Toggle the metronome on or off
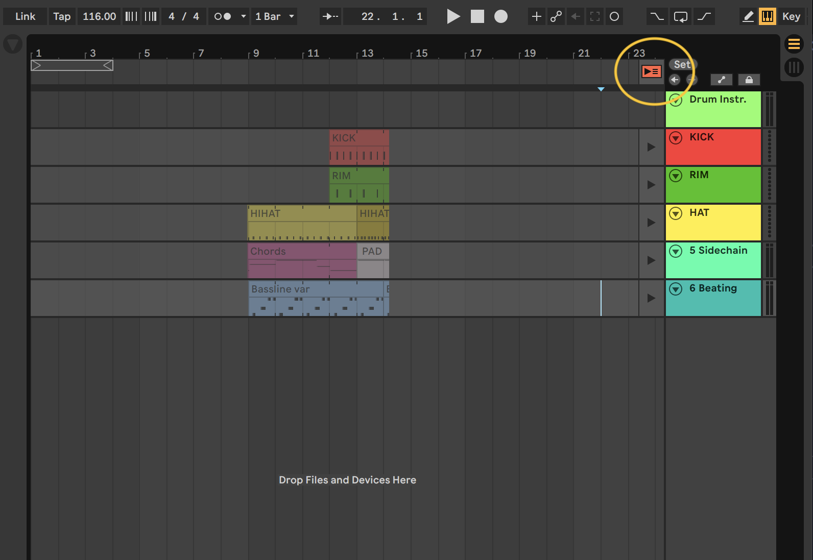This screenshot has width=813, height=560. (x=223, y=16)
